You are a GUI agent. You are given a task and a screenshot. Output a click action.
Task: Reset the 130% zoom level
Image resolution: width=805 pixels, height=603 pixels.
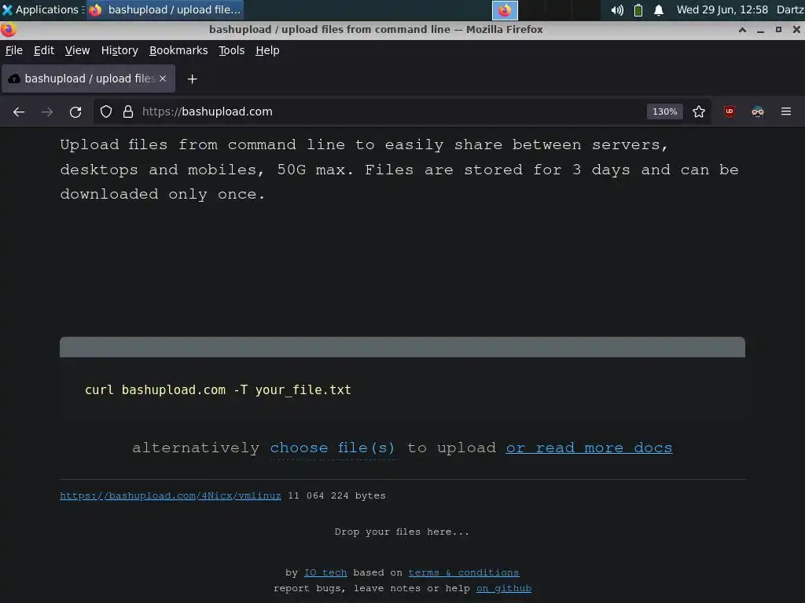(x=664, y=111)
